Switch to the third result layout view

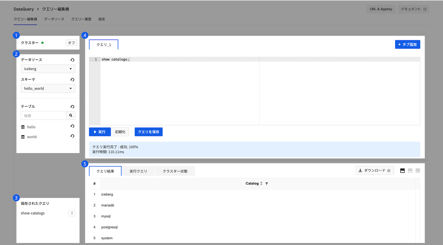pyautogui.click(x=418, y=171)
